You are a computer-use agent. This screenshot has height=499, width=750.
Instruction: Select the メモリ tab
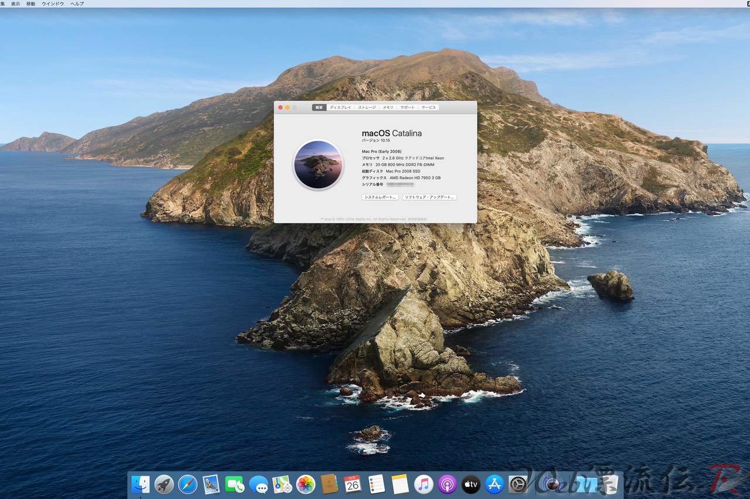coord(388,107)
